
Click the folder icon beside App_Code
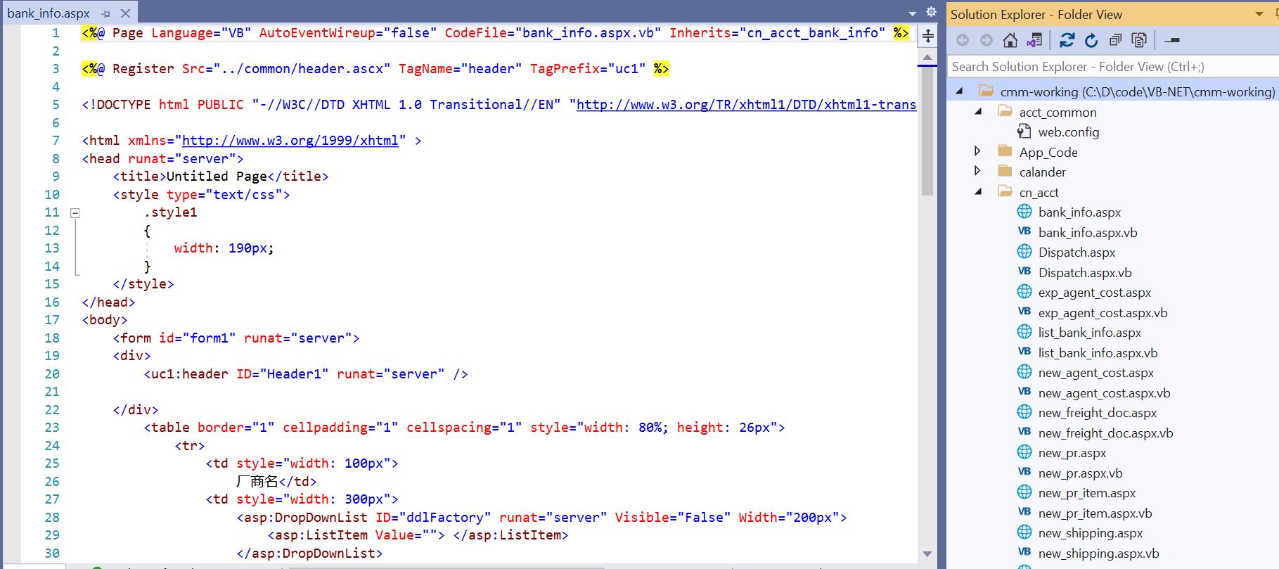point(1005,151)
